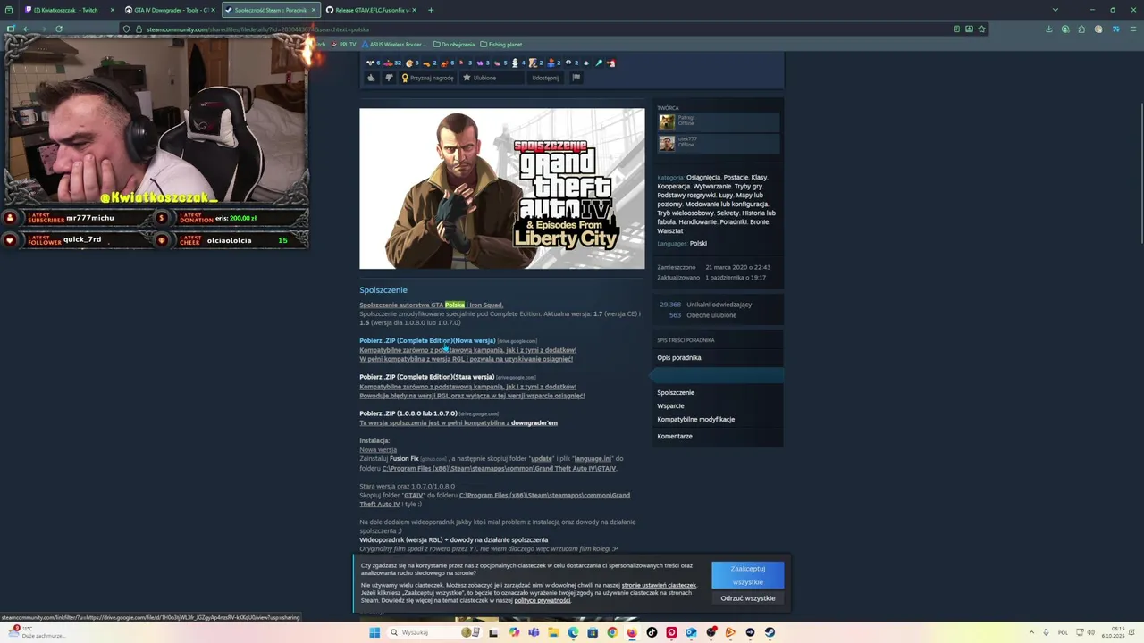Switch to Release GTAIV.EFLC.FusionFix tab
Screen dimensions: 1144x643
point(371,10)
